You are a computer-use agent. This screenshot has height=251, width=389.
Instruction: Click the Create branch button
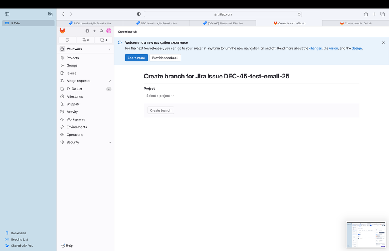(160, 110)
